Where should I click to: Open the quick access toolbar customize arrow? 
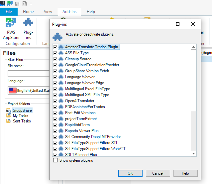(x=31, y=4)
